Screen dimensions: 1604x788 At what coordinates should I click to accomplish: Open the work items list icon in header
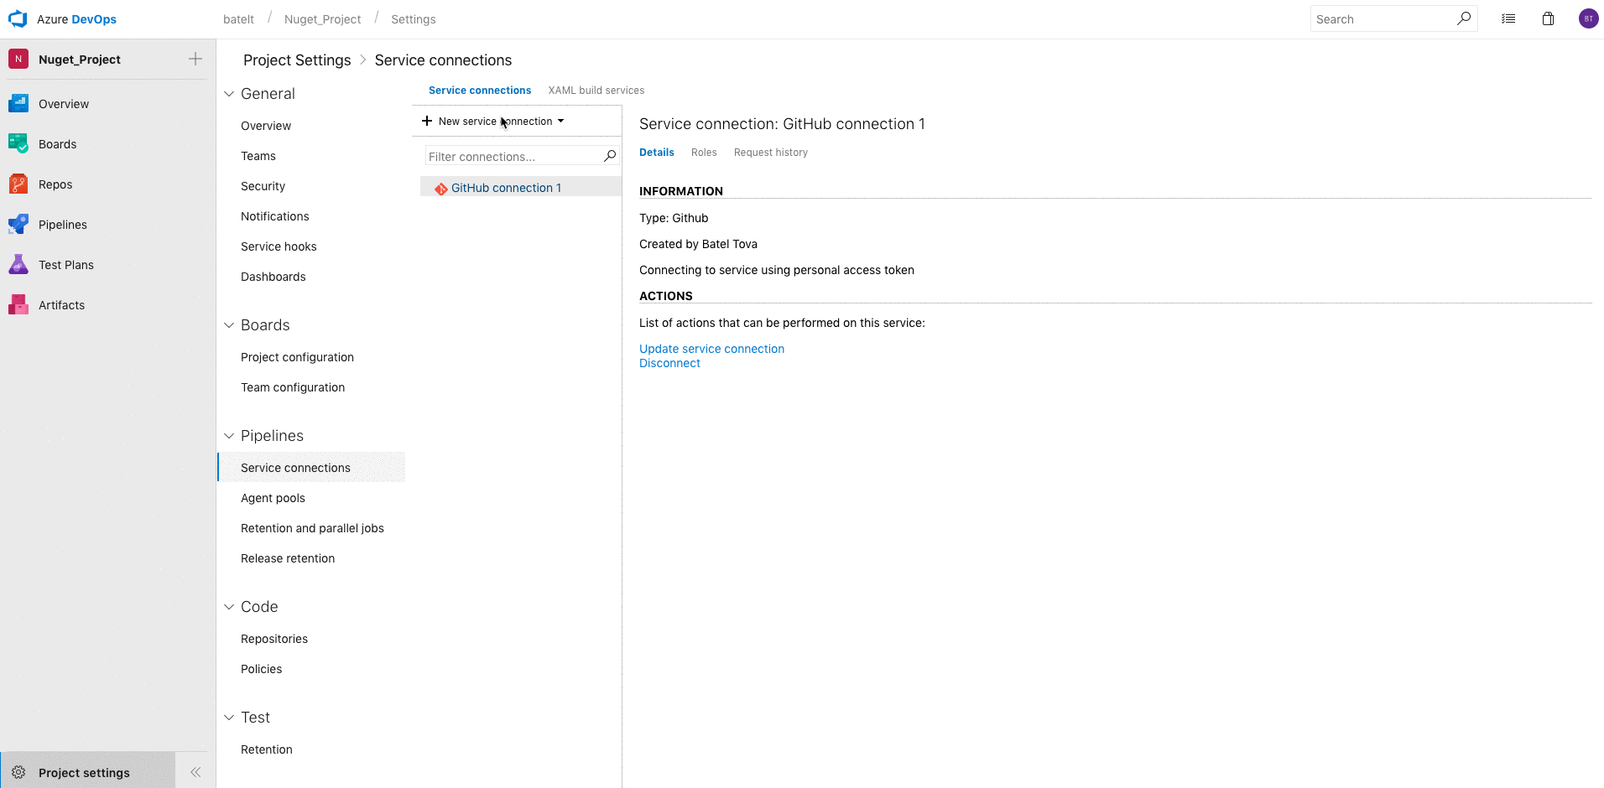[x=1508, y=19]
